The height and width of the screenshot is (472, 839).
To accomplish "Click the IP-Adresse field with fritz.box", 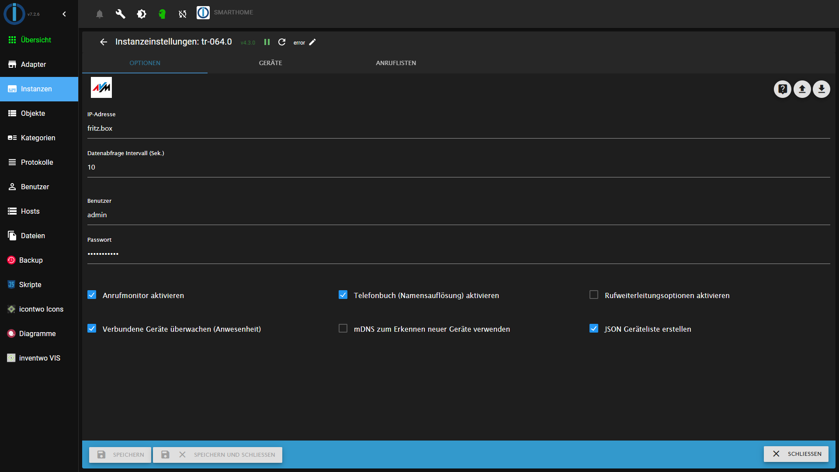I will pyautogui.click(x=458, y=128).
